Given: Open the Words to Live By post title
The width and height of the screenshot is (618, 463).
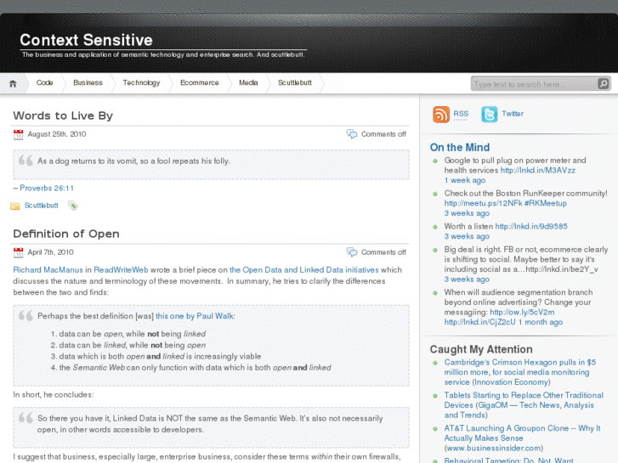Looking at the screenshot, I should (63, 116).
